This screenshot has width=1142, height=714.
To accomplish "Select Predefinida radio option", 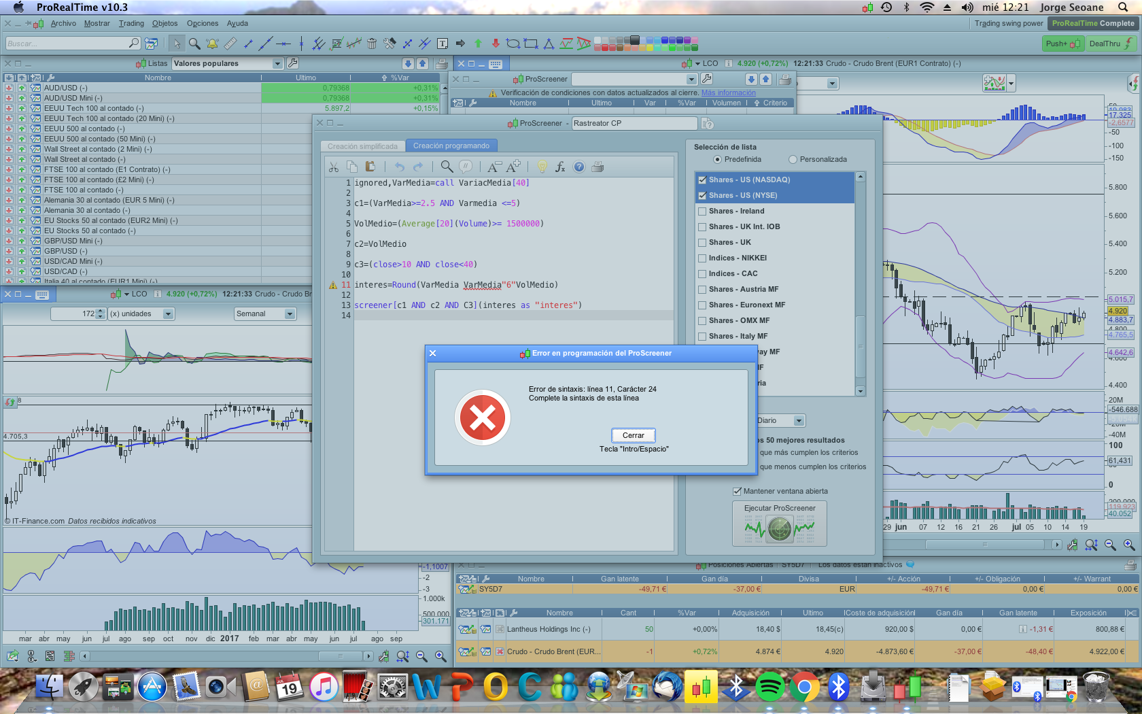I will [717, 159].
